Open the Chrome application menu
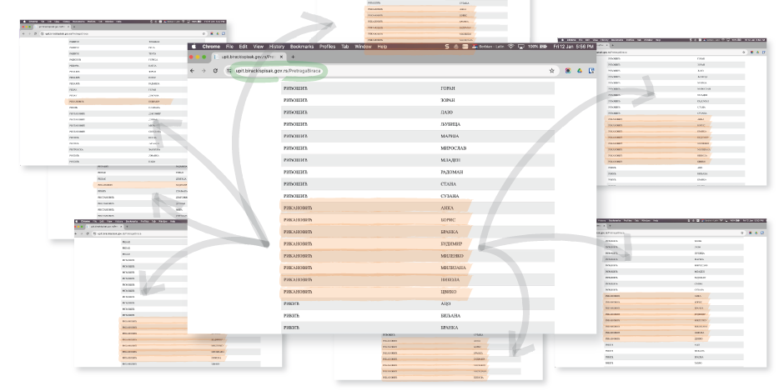 211,47
